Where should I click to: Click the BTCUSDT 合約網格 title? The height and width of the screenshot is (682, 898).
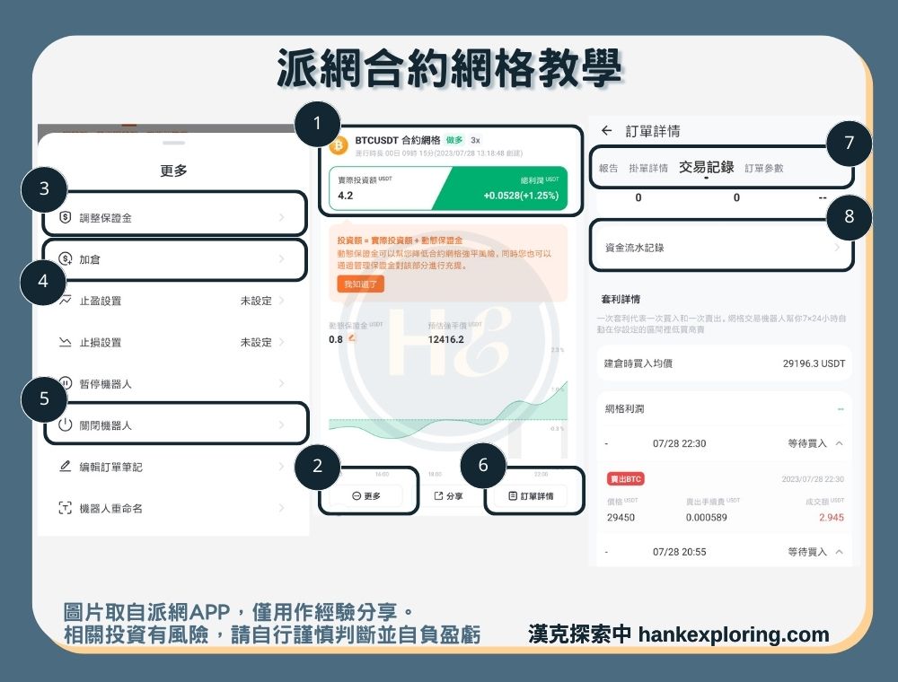coord(398,140)
